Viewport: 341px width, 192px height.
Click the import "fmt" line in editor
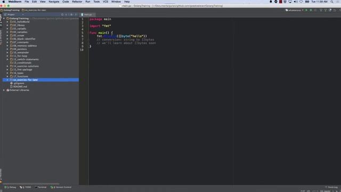point(100,26)
